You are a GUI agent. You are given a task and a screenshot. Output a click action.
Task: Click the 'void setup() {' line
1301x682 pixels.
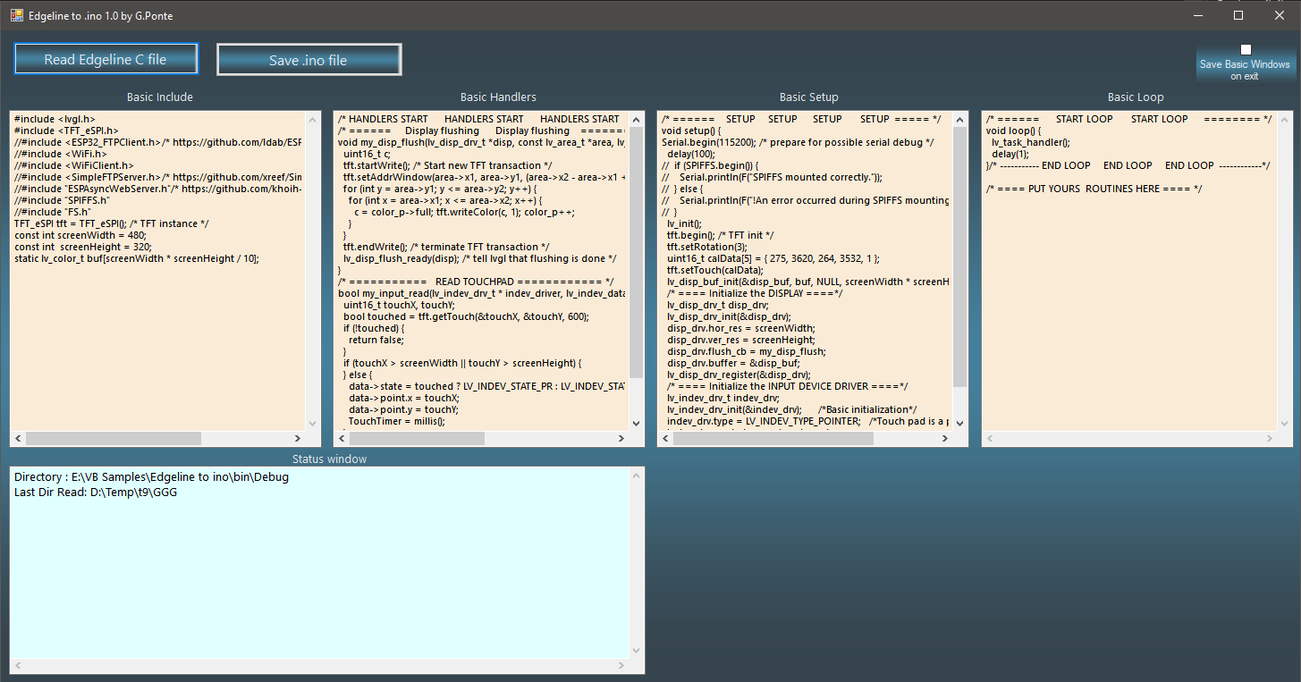tap(691, 131)
